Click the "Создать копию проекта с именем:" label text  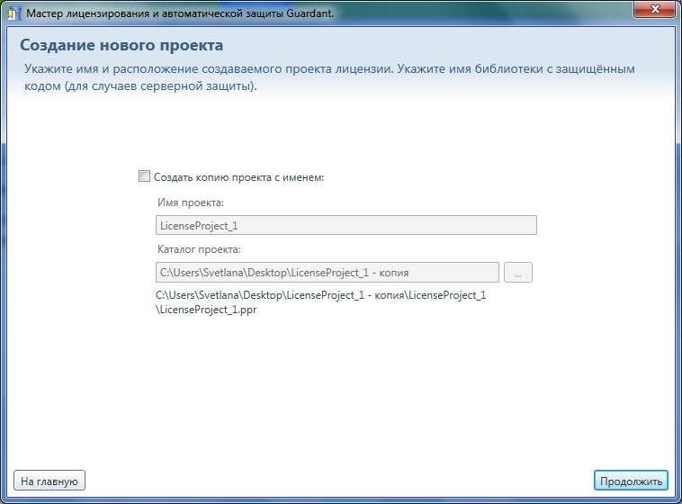pos(238,178)
